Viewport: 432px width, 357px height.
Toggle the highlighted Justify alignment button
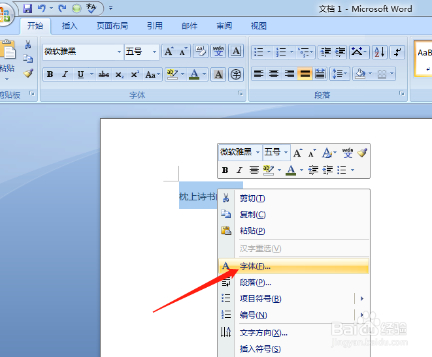click(305, 74)
